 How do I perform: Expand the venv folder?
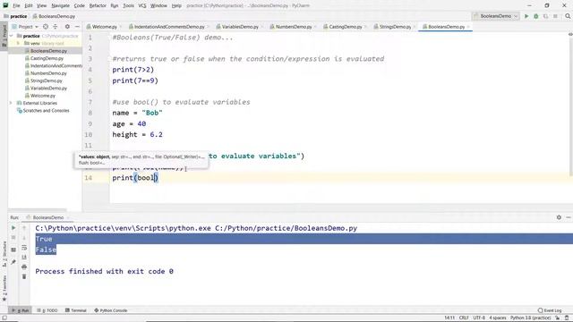[18, 43]
